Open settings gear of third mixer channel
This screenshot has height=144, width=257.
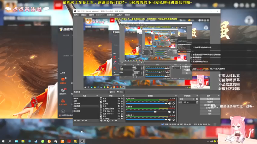click(x=173, y=120)
